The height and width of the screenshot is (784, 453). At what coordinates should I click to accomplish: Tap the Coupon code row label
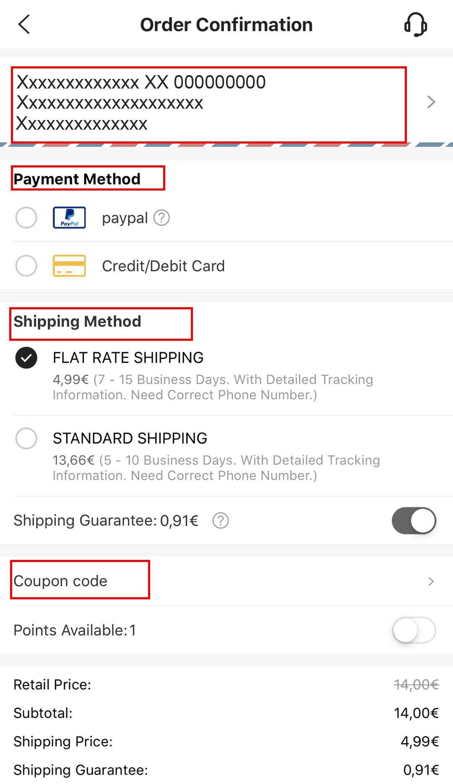(60, 581)
